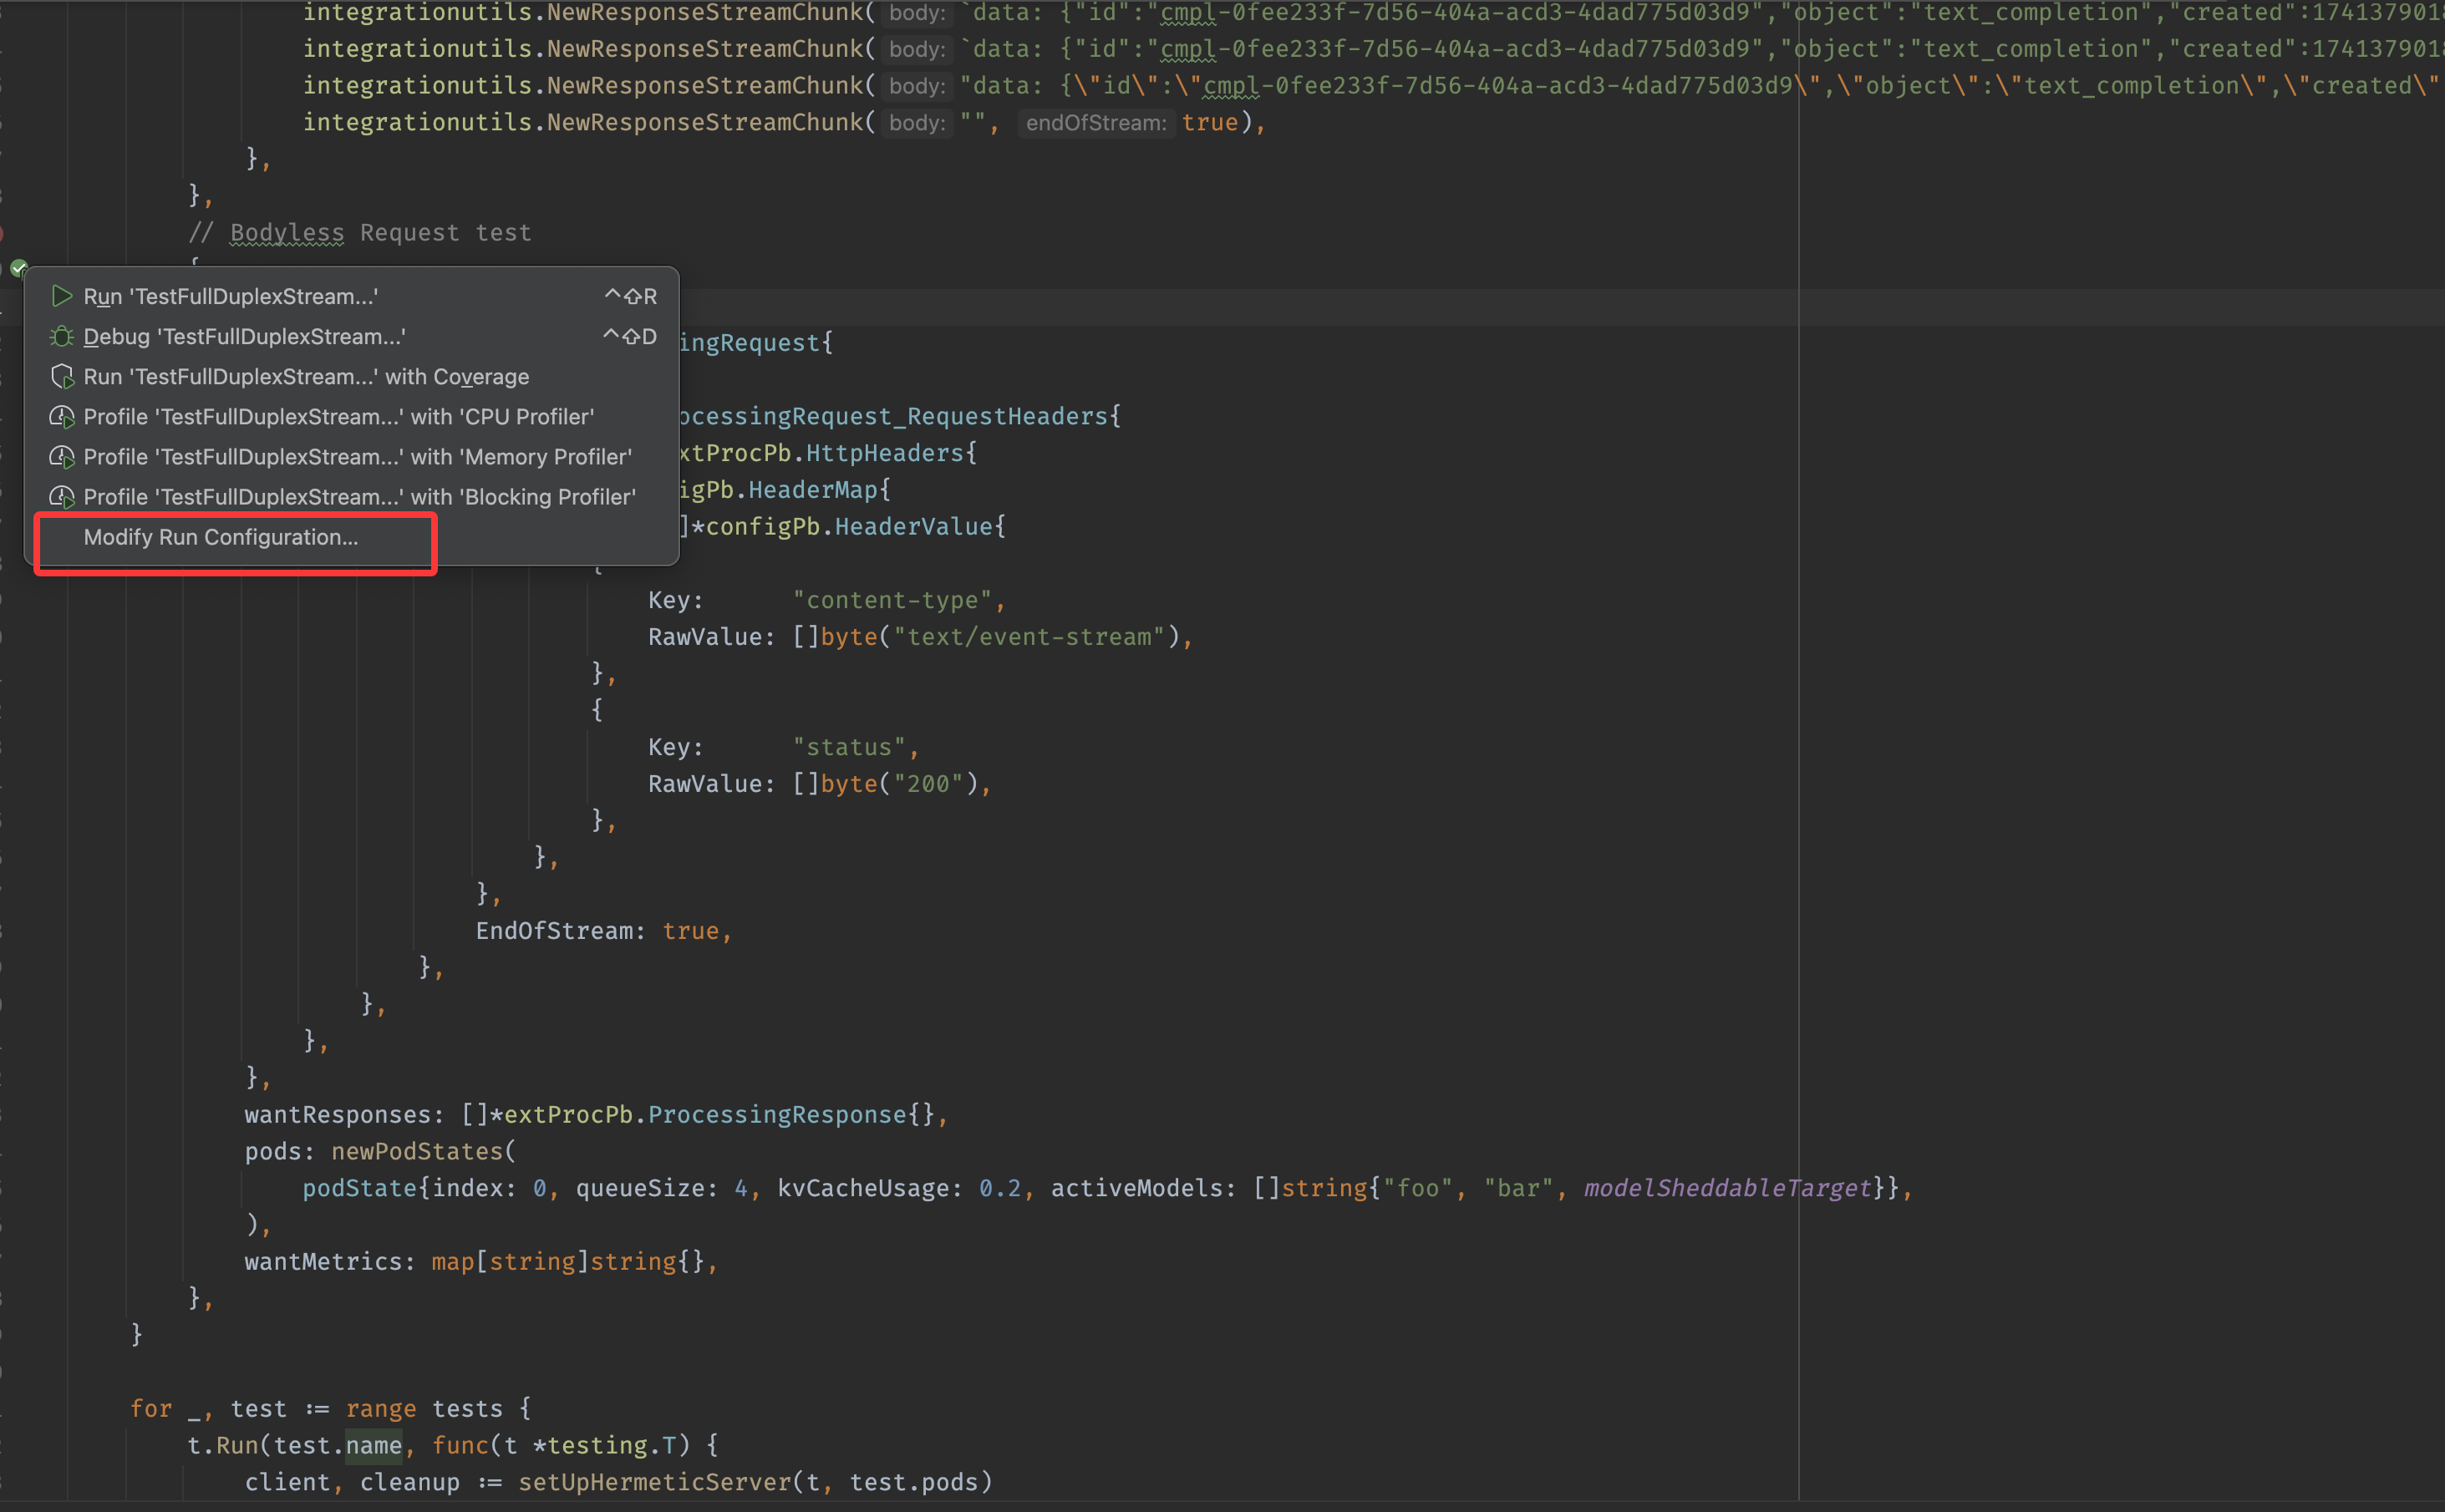The height and width of the screenshot is (1512, 2445).
Task: Profile the test with 'Memory Profiler'
Action: [352, 456]
